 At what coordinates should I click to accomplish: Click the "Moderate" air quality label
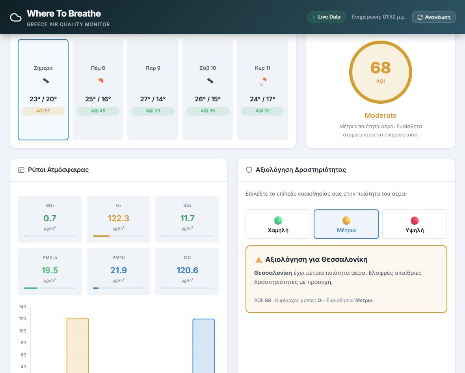coord(381,116)
